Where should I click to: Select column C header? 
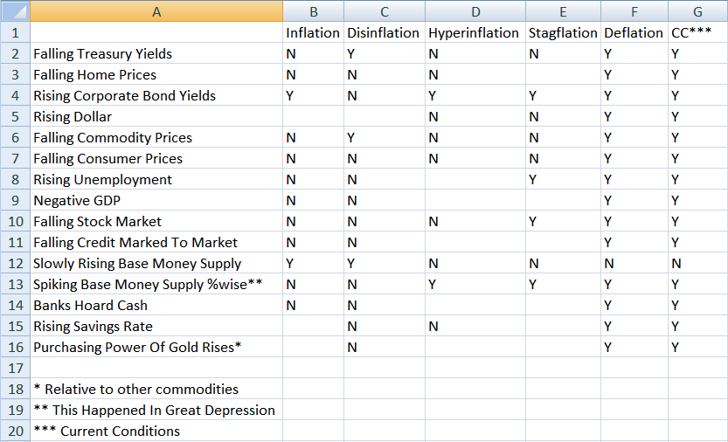(x=385, y=11)
